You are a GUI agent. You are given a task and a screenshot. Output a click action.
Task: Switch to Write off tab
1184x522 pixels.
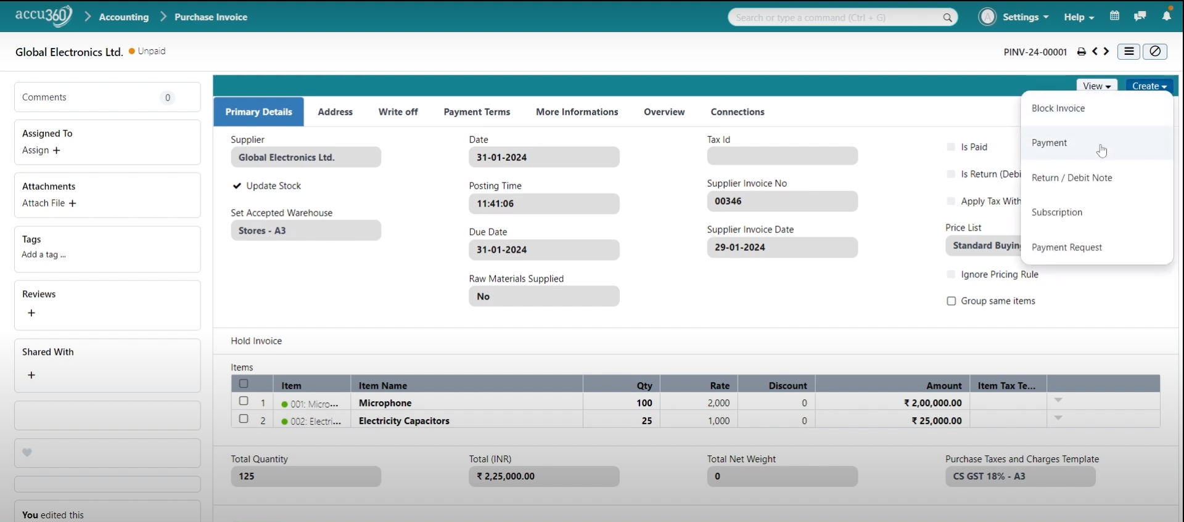[398, 112]
